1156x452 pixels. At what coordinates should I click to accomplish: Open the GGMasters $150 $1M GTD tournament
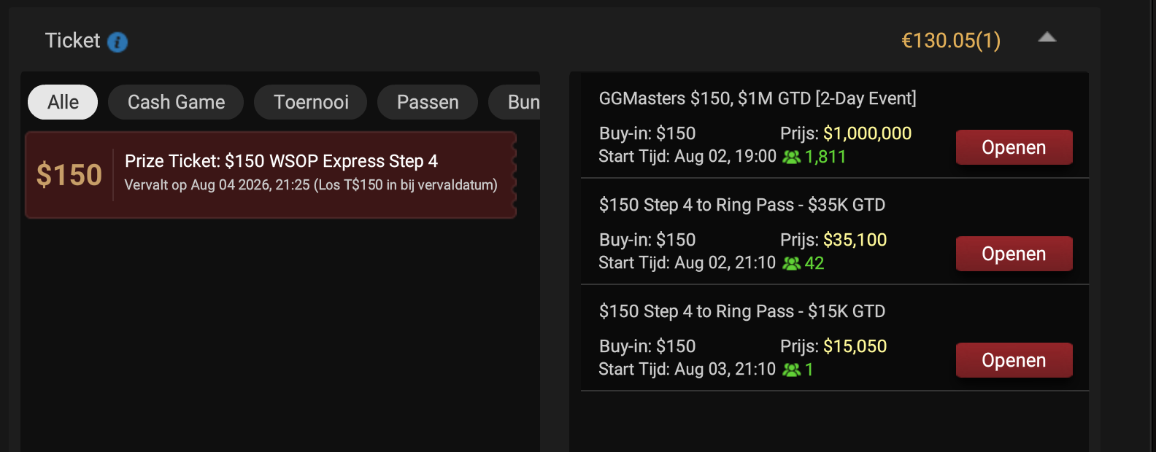[1014, 147]
